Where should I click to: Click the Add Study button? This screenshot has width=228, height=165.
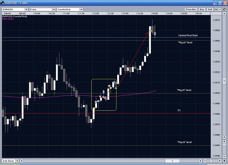pyautogui.click(x=8, y=161)
